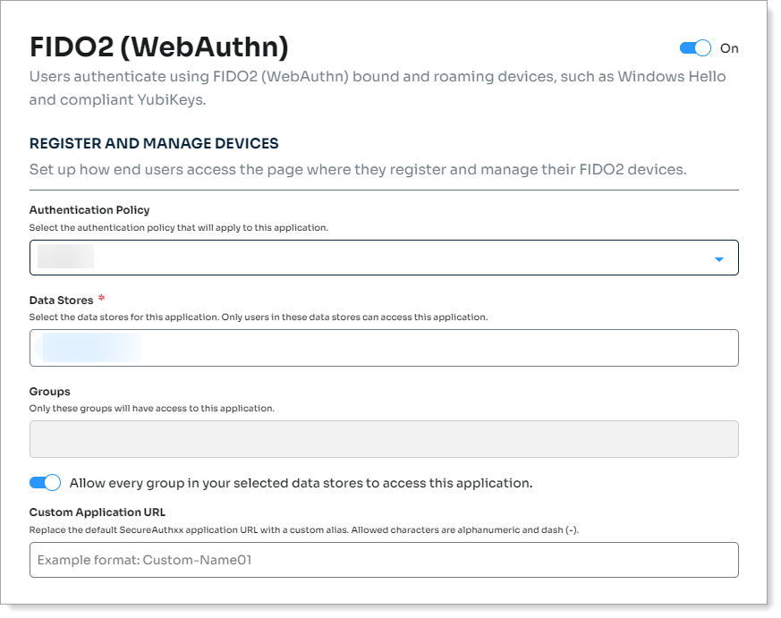
Task: Click the blurred selected authentication policy value
Action: (x=66, y=258)
